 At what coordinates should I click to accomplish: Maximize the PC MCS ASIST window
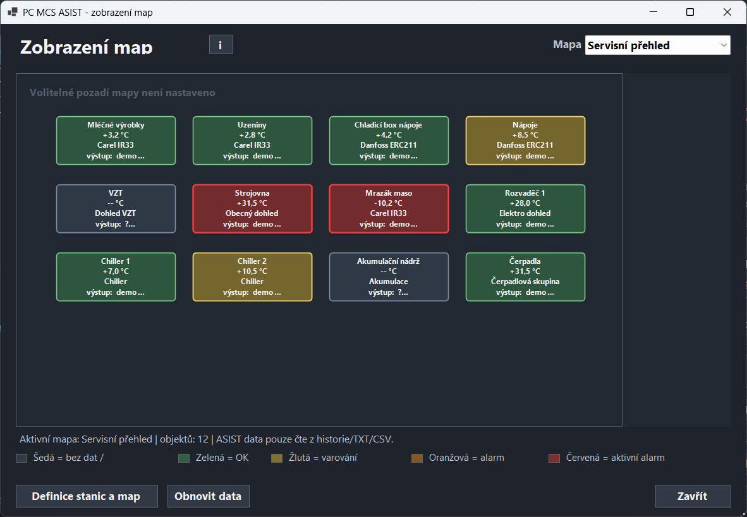(690, 12)
